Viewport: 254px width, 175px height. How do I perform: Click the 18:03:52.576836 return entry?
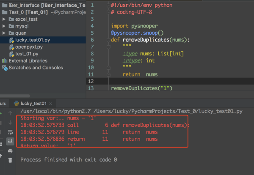(x=89, y=139)
